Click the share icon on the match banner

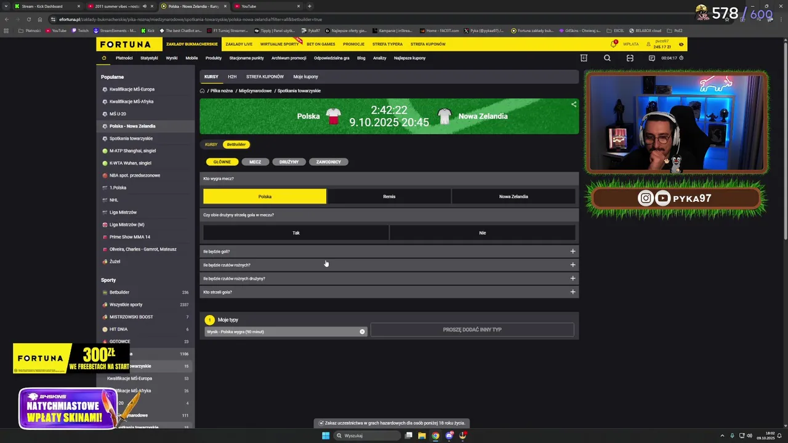pyautogui.click(x=574, y=105)
